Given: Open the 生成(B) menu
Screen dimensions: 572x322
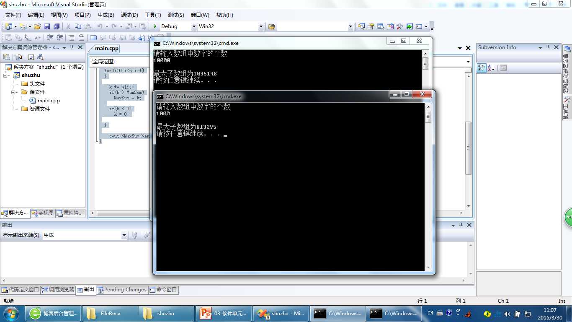Looking at the screenshot, I should 106,15.
